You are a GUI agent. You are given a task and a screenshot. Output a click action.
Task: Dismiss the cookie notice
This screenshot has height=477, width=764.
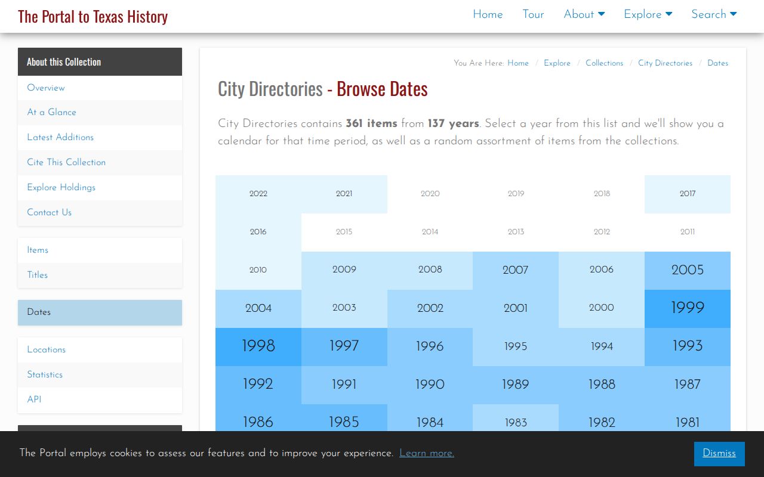(719, 454)
